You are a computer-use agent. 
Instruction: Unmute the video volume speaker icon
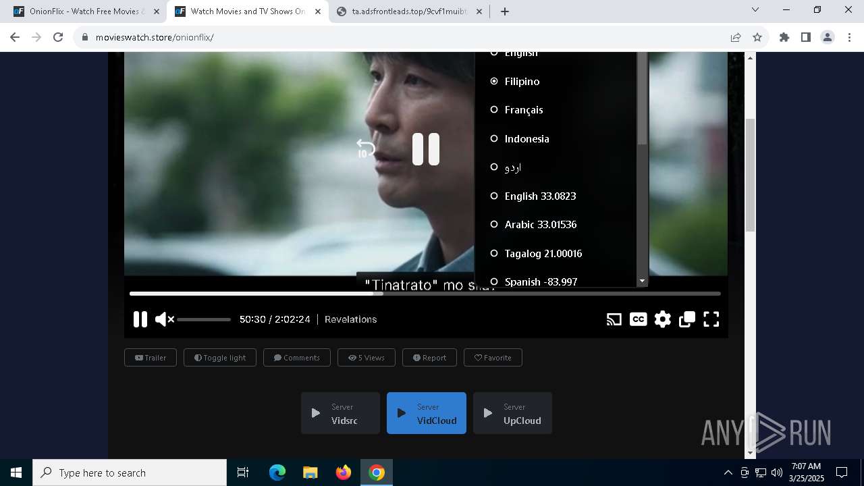click(x=164, y=319)
